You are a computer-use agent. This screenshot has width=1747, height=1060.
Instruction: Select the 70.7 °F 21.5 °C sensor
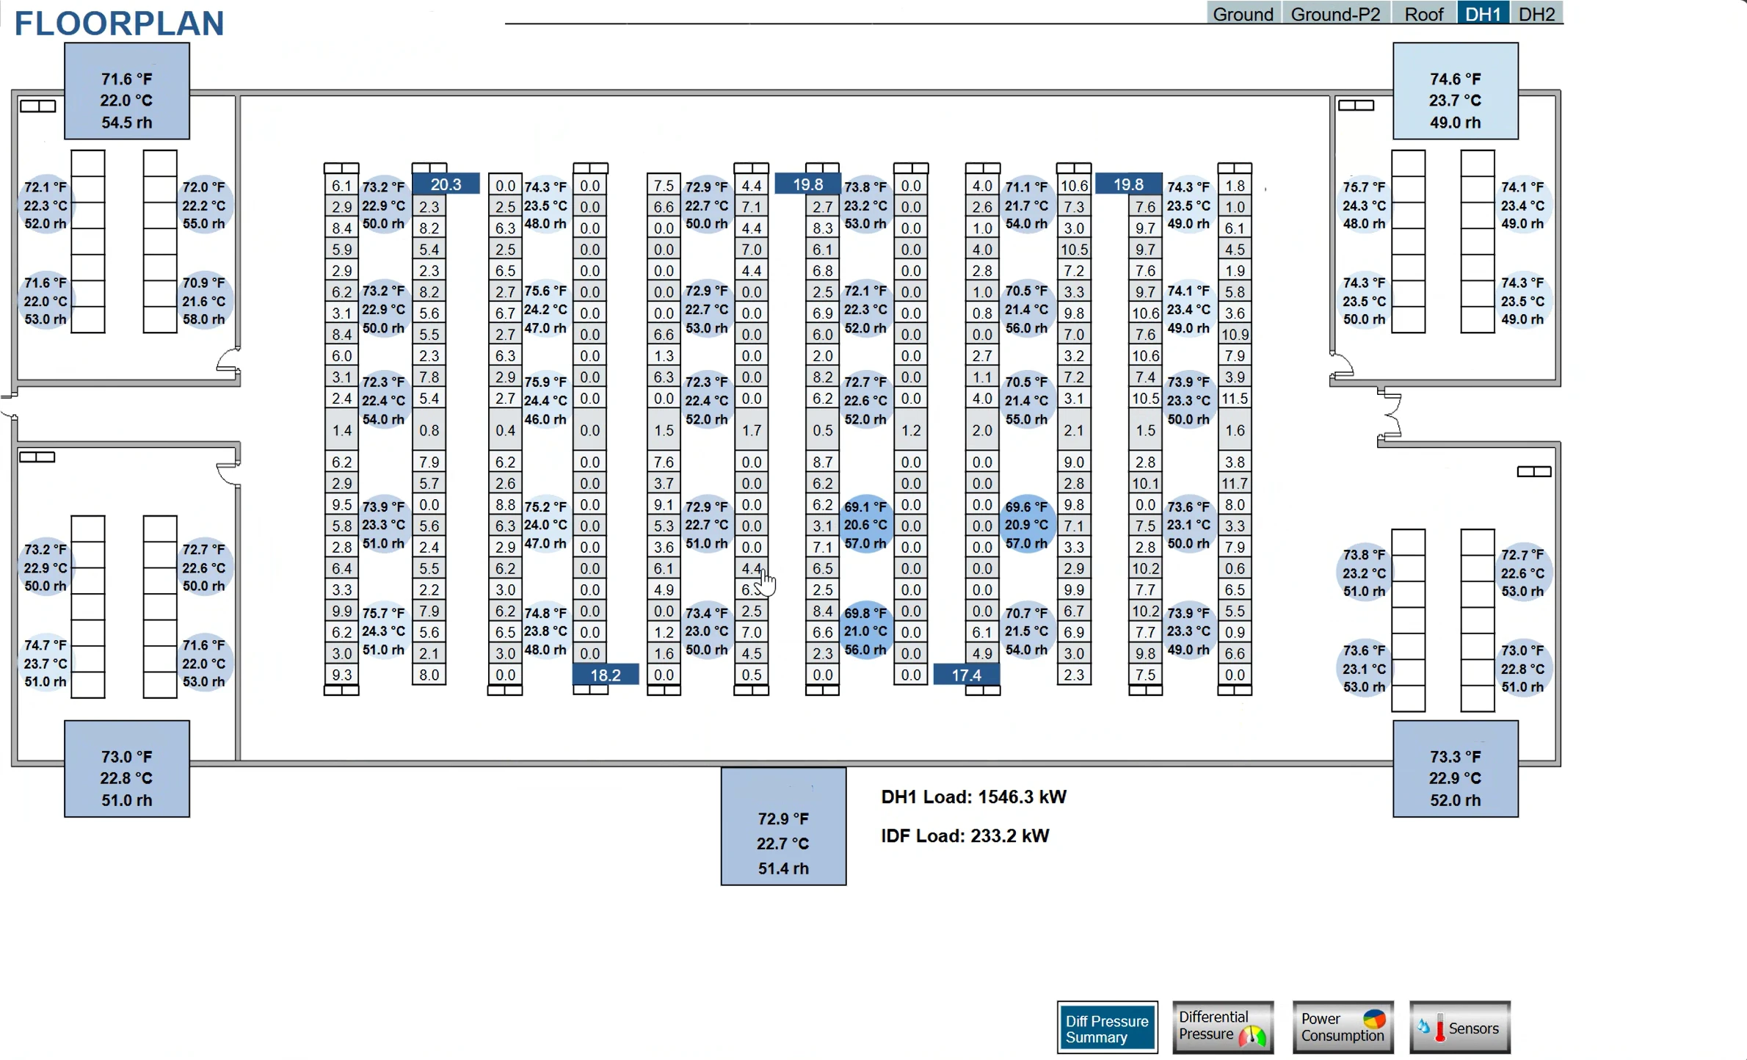pyautogui.click(x=1026, y=631)
